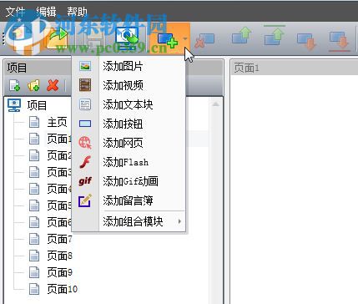Click the picture icon beside 添加图片
The height and width of the screenshot is (304, 358).
pyautogui.click(x=85, y=66)
